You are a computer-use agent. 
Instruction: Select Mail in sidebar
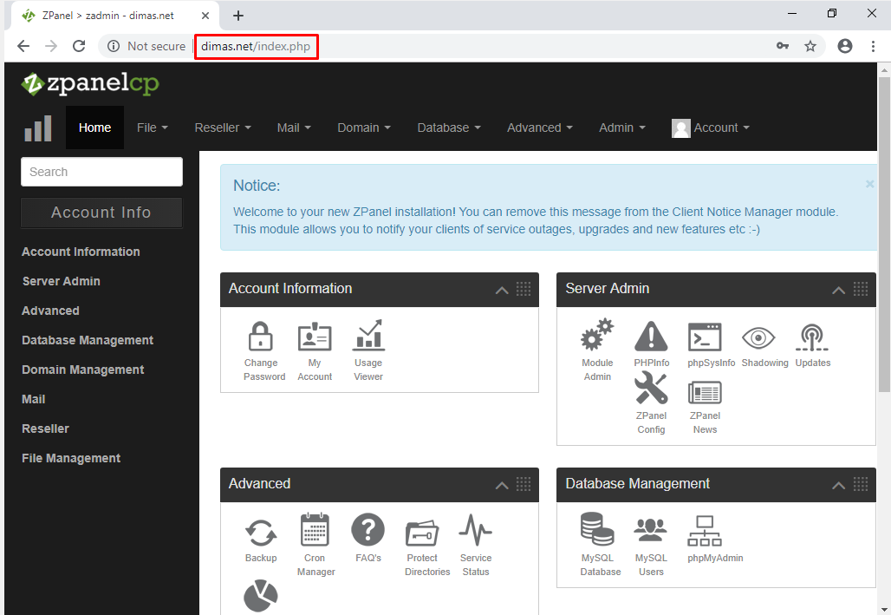34,399
